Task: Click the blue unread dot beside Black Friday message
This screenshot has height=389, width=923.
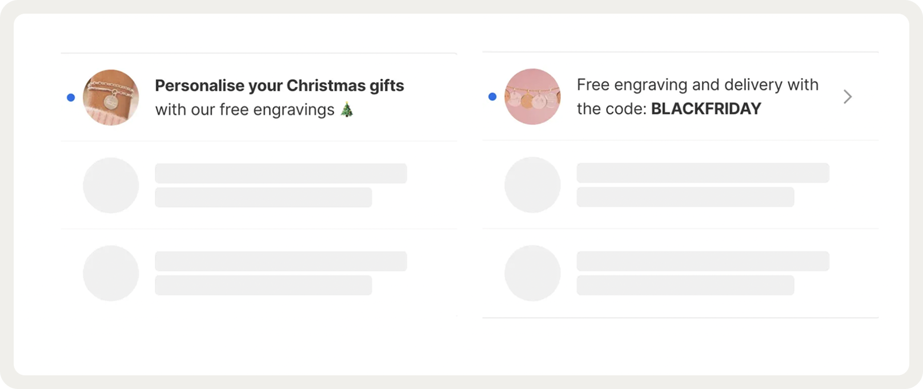Action: click(492, 97)
